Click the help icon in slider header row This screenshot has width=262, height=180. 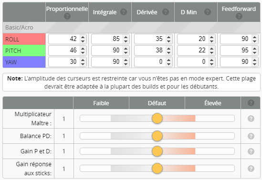pyautogui.click(x=251, y=103)
